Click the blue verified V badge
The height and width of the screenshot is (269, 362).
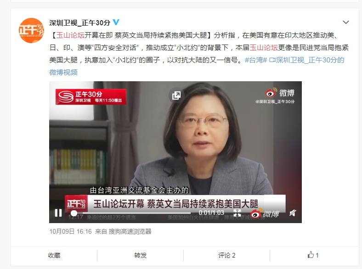pos(116,22)
